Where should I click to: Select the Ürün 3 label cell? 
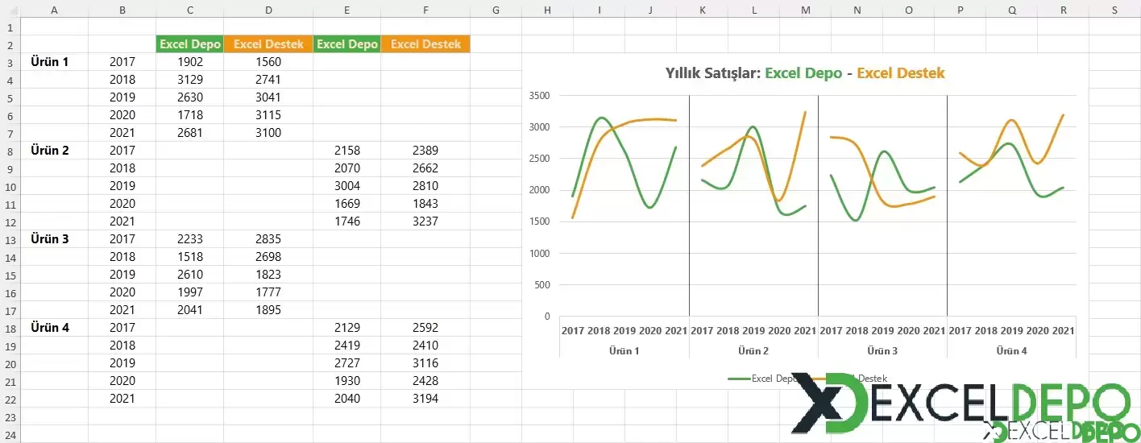click(54, 239)
